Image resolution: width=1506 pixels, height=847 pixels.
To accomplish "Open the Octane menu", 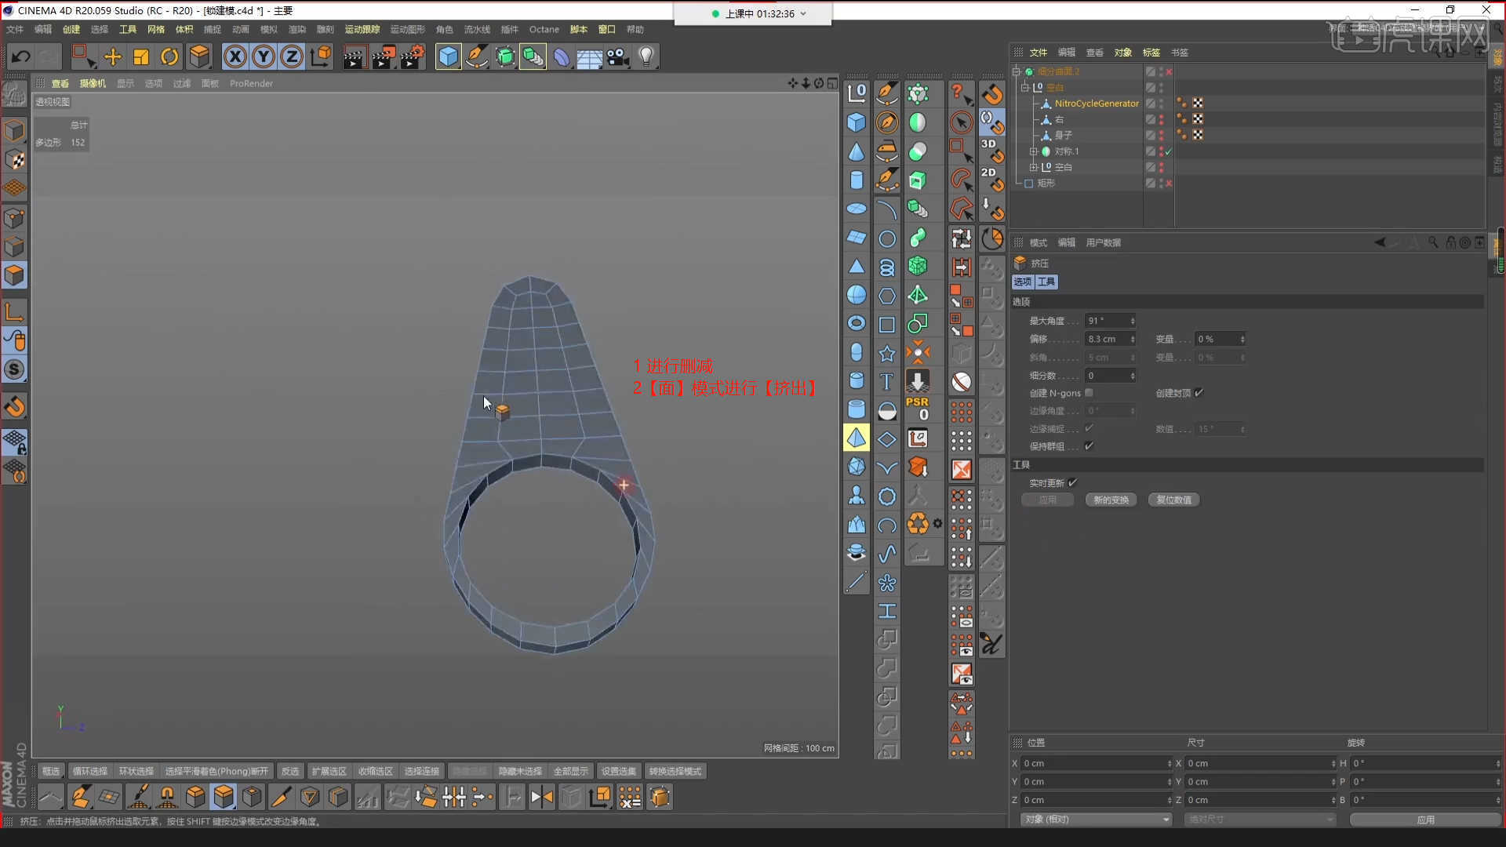I will pos(544,30).
